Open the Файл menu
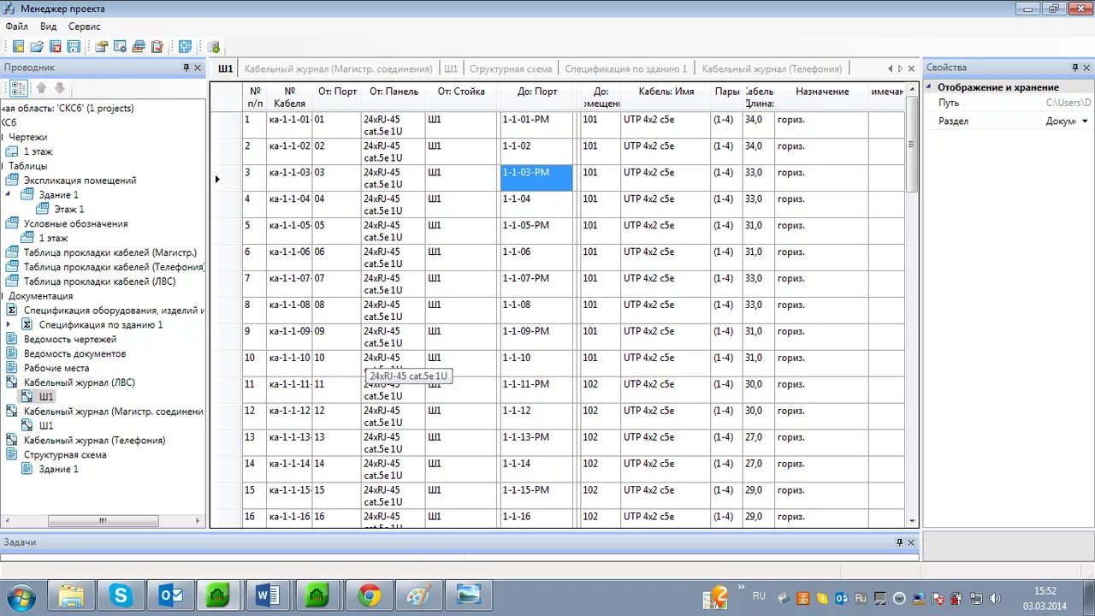 (x=16, y=27)
